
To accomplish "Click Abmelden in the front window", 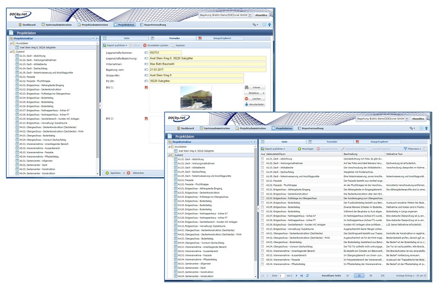I will click(418, 119).
